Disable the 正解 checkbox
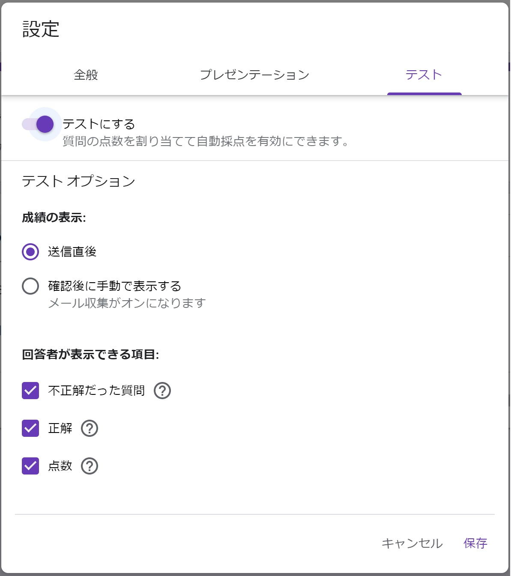Screen dimensions: 511x576 pyautogui.click(x=30, y=428)
